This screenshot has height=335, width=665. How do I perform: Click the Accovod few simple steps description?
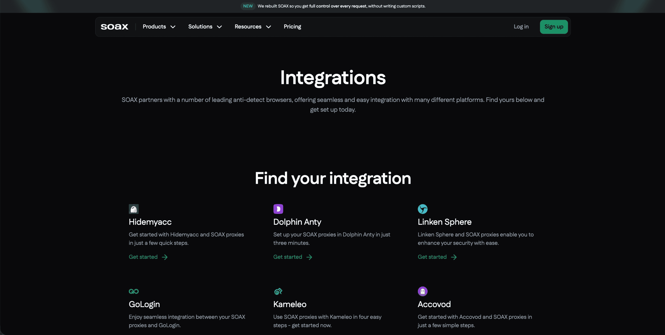475,321
